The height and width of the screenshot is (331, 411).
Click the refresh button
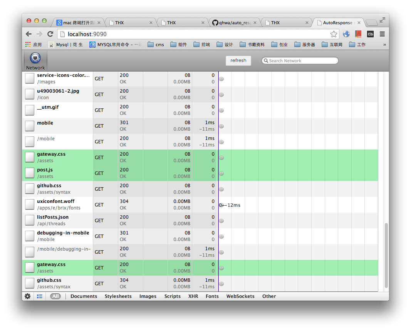pyautogui.click(x=238, y=60)
